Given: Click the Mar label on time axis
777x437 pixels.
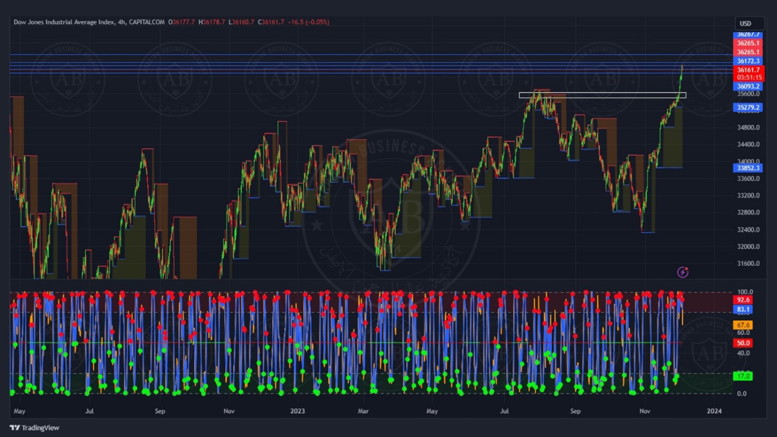Looking at the screenshot, I should tap(363, 411).
